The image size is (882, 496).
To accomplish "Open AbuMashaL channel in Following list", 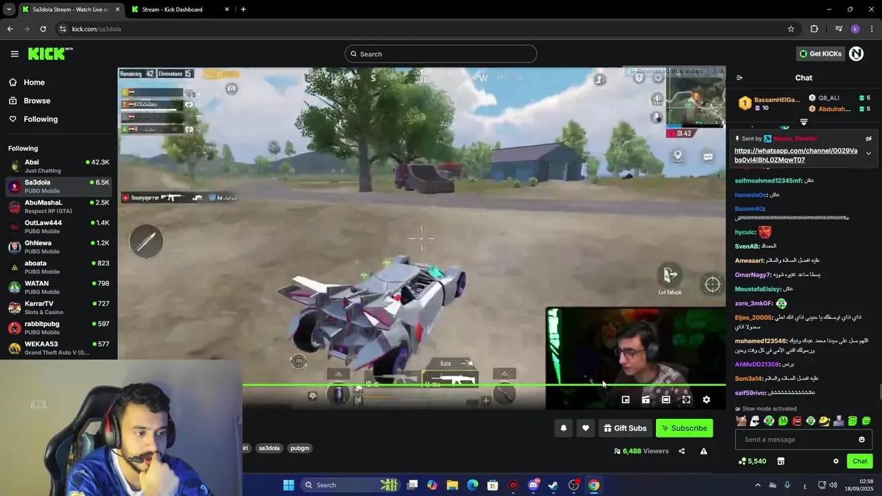I will tap(59, 206).
